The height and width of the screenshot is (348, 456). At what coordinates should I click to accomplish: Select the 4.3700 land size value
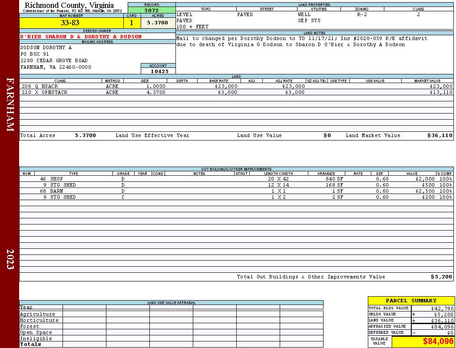point(156,92)
